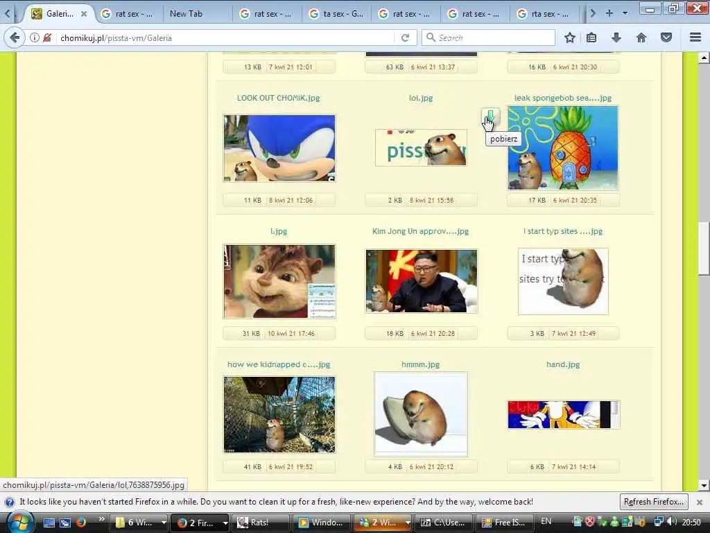
Task: Open l.jpg file link
Action: click(279, 231)
